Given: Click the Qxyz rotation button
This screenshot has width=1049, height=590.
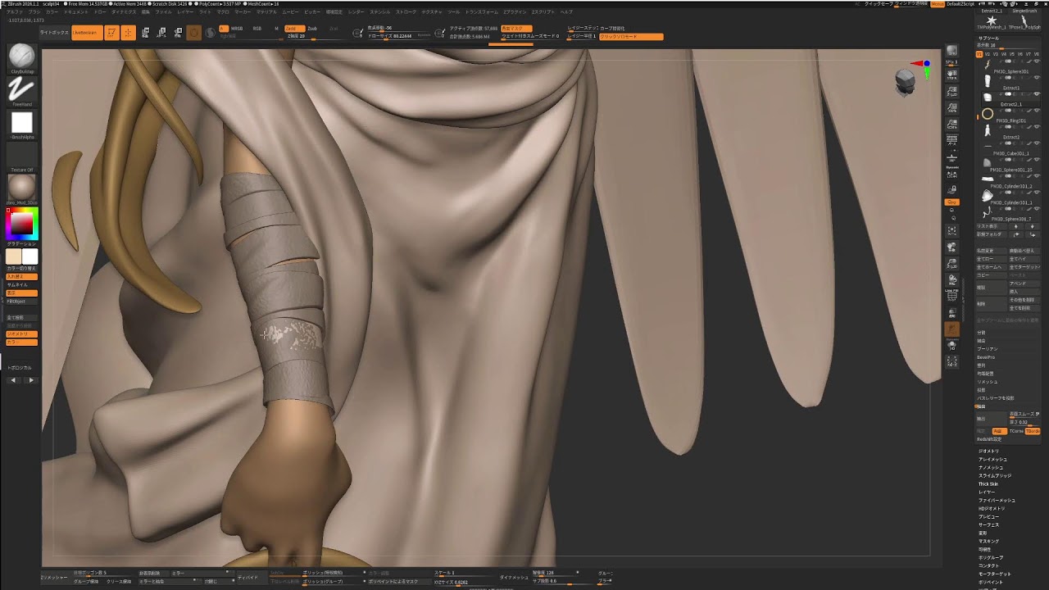Looking at the screenshot, I should coord(952,202).
